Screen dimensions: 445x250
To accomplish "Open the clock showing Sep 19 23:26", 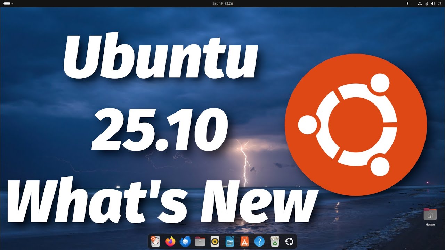I will pos(222,3).
